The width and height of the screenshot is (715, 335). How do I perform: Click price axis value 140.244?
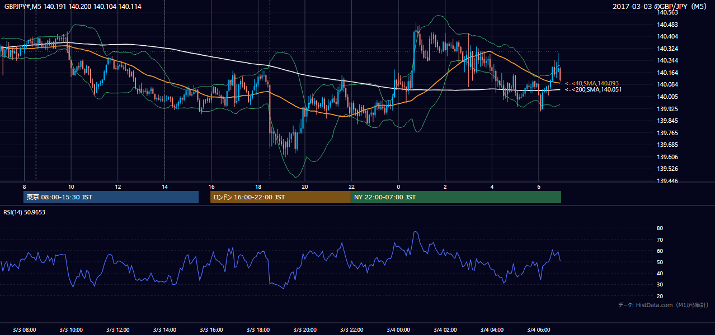tap(667, 60)
